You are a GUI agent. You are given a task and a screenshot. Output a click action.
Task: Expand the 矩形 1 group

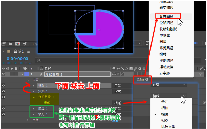pos(33,91)
